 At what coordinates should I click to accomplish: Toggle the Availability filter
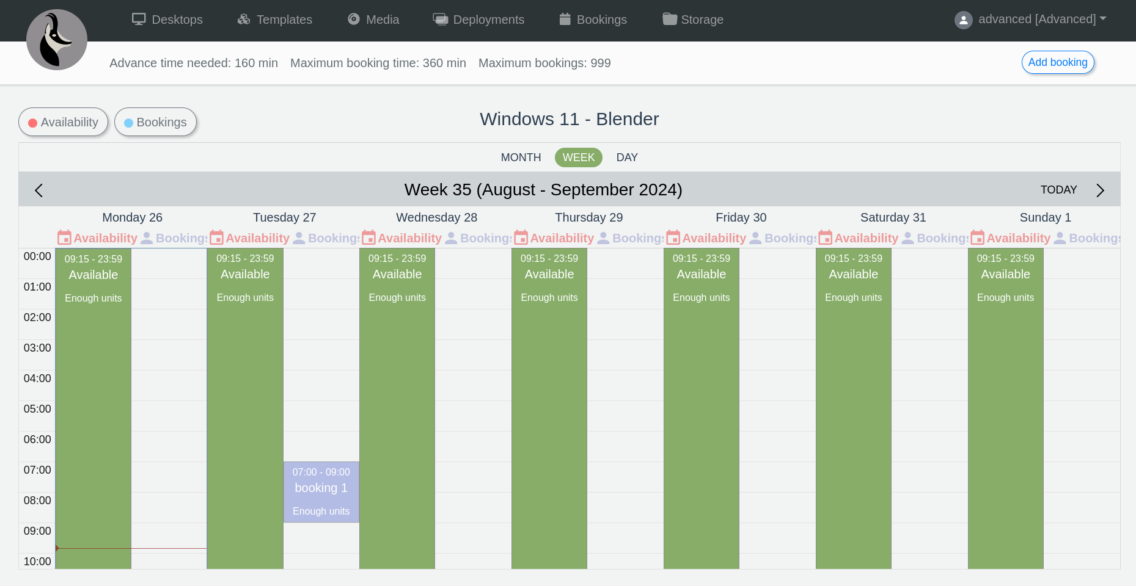click(64, 122)
